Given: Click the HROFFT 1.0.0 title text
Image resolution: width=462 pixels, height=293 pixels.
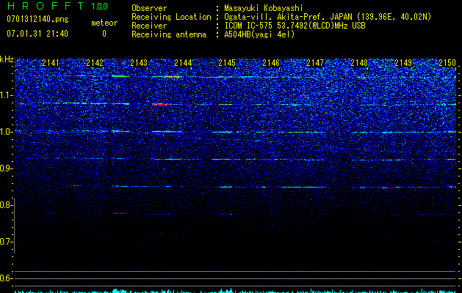Looking at the screenshot, I should click(x=57, y=6).
